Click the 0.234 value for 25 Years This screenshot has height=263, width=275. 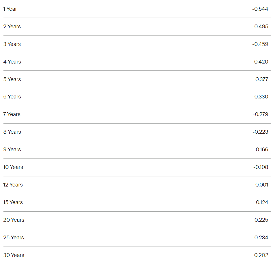261,238
